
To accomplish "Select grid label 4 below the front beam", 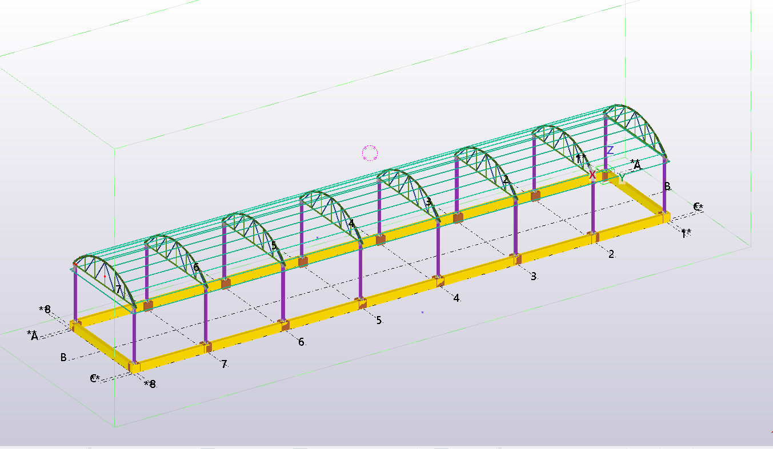I will click(456, 298).
